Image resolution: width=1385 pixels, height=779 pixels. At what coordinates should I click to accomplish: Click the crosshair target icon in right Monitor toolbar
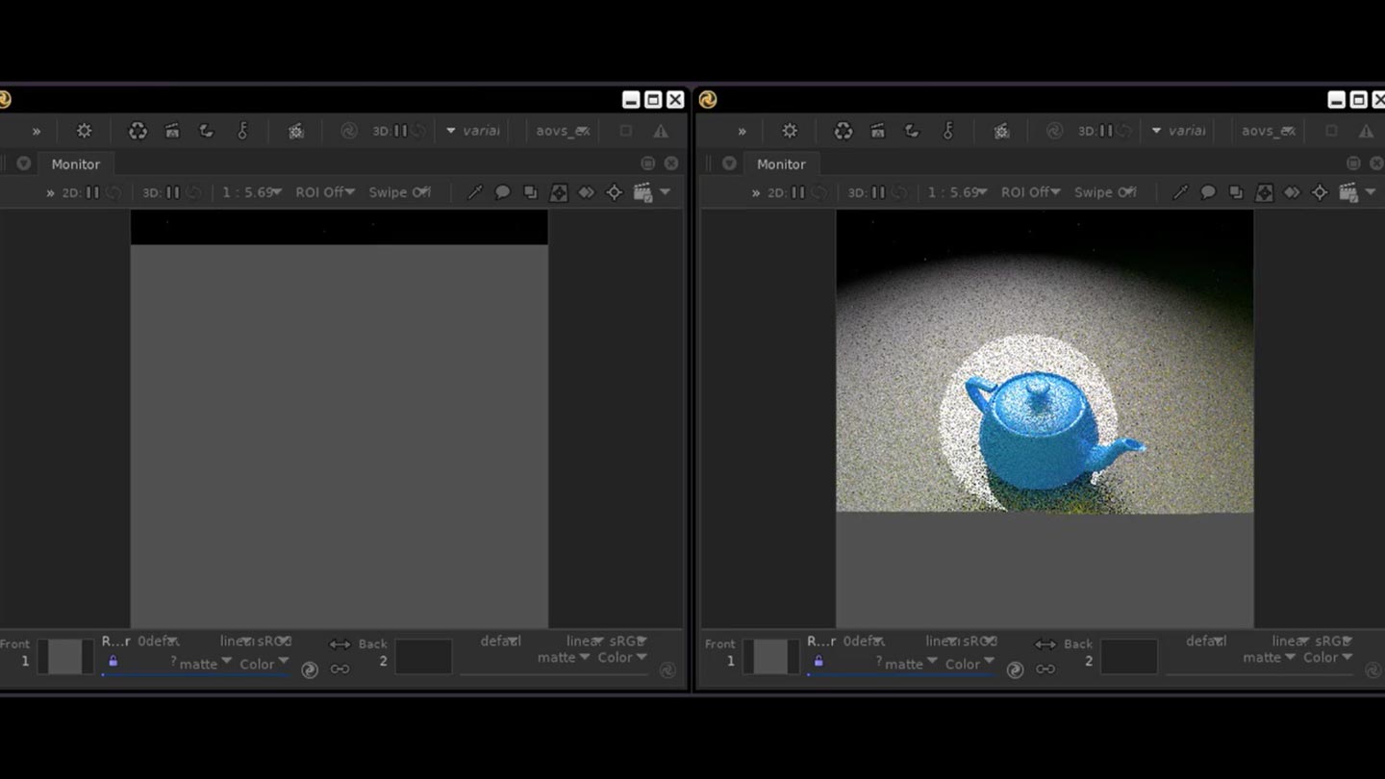(x=1320, y=192)
